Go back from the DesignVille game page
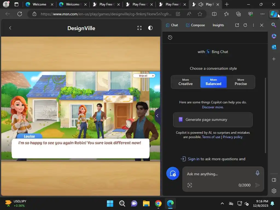Viewport: 280px width, 210px height. pyautogui.click(x=10, y=28)
